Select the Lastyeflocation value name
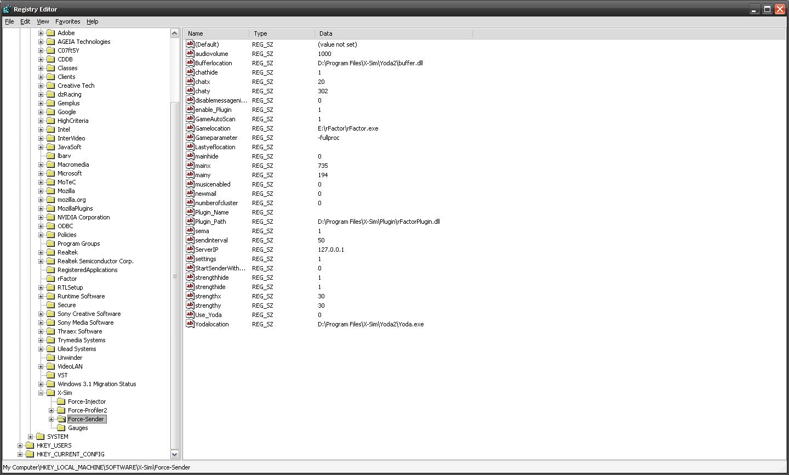This screenshot has height=475, width=789. [x=215, y=147]
